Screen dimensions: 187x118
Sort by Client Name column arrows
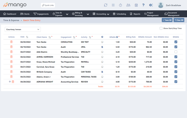coord(49,37)
